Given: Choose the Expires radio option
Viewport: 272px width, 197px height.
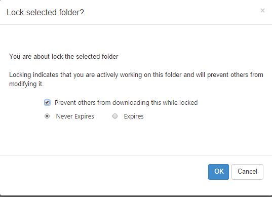Looking at the screenshot, I should pyautogui.click(x=115, y=116).
